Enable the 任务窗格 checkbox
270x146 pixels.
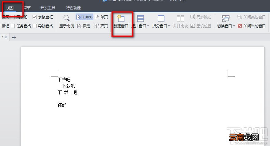pos(13,26)
